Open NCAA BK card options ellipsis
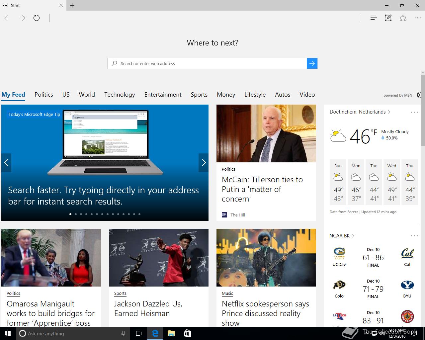The height and width of the screenshot is (340, 425). (414, 236)
